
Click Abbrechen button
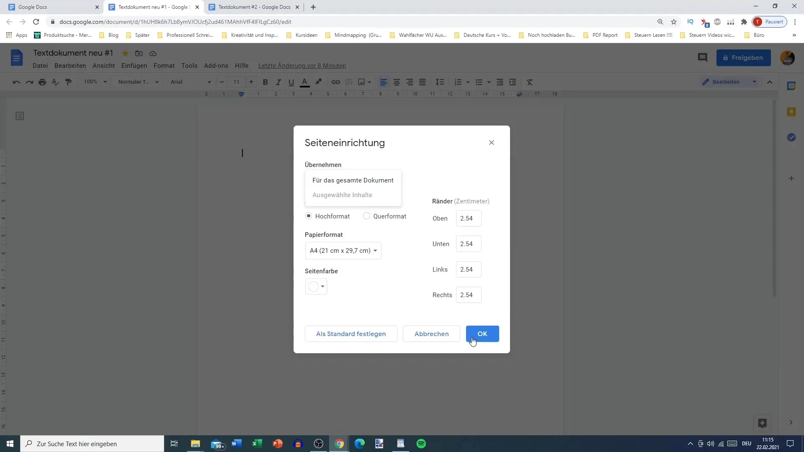tap(431, 333)
